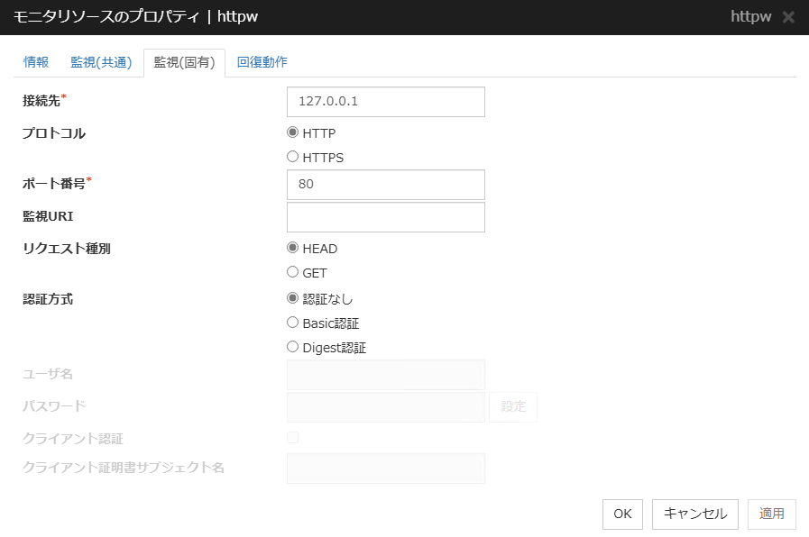
Task: Choose GET as the request type
Action: click(292, 272)
